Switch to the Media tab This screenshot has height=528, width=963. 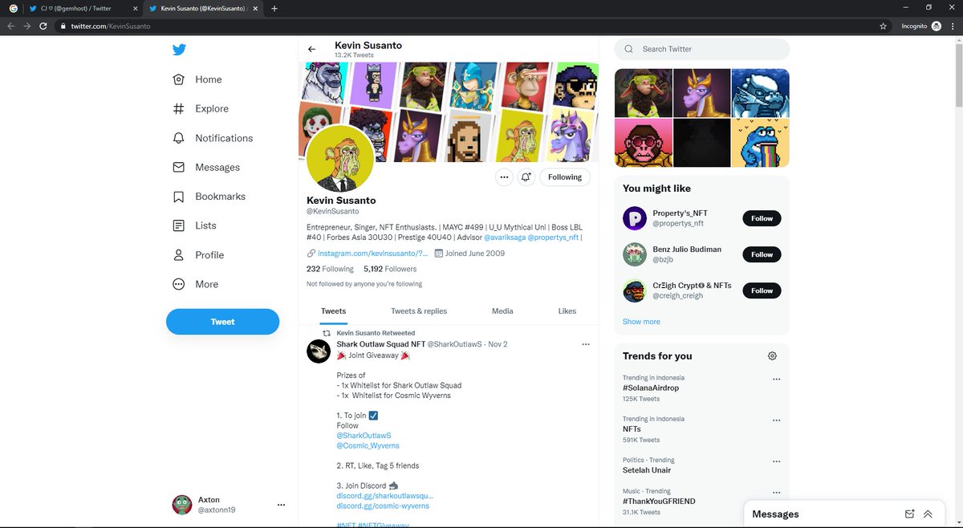[502, 311]
